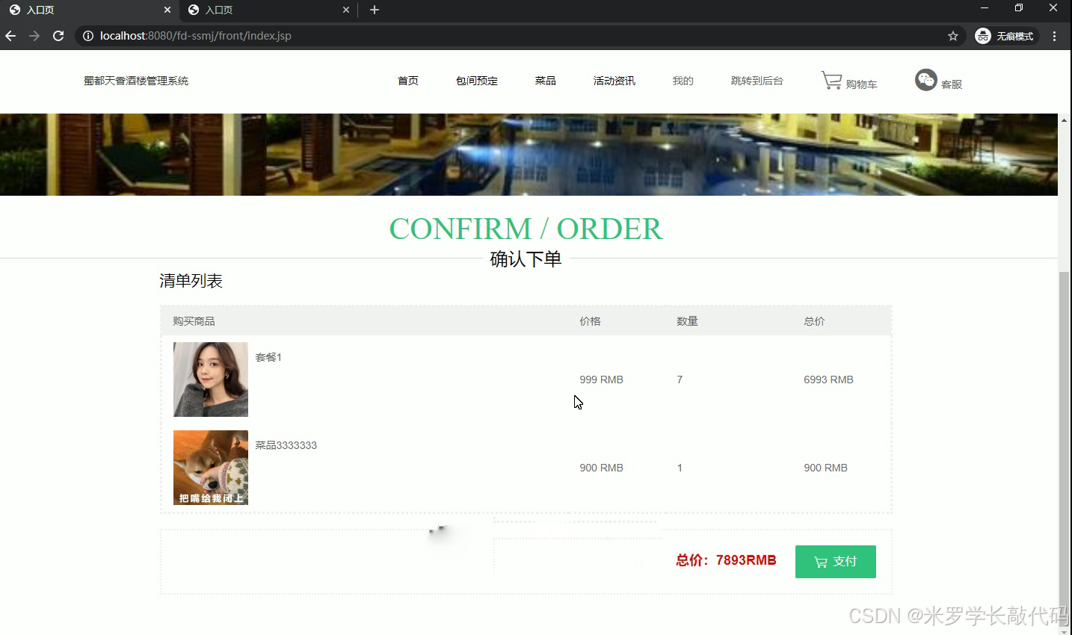Click the quantity 7 cell
This screenshot has height=635, width=1072.
680,380
